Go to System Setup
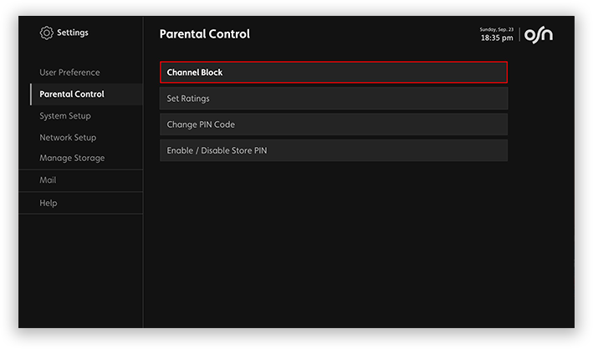Image resolution: width=593 pixels, height=349 pixels. pyautogui.click(x=65, y=116)
